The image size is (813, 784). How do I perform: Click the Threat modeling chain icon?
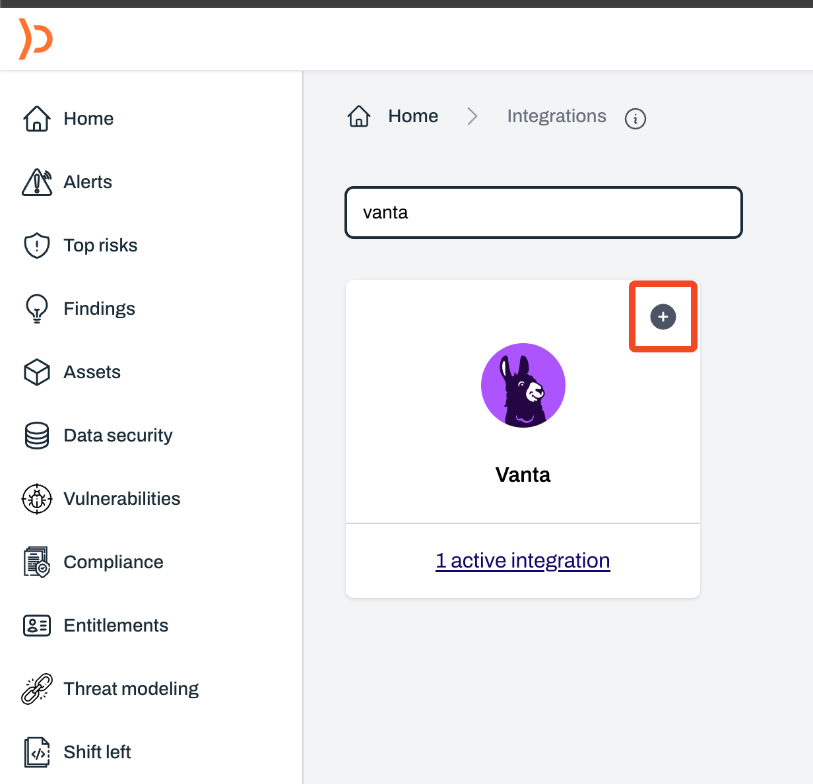tap(37, 689)
